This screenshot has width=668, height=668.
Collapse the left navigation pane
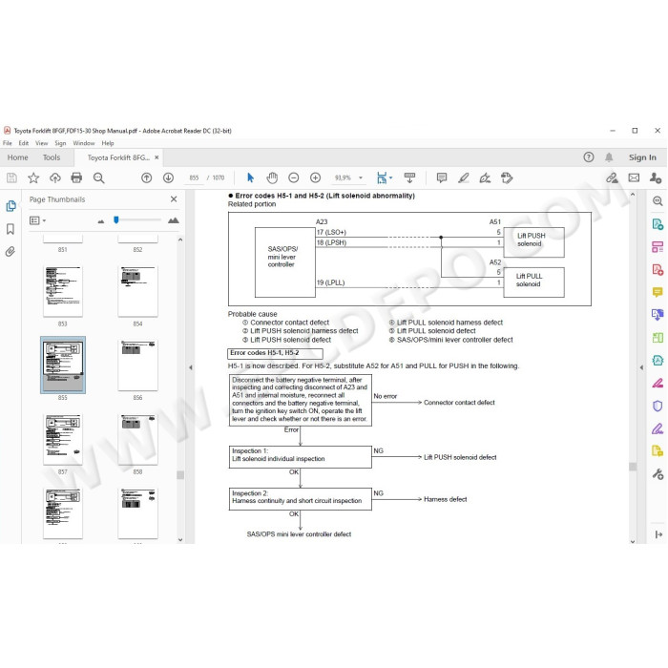click(191, 367)
